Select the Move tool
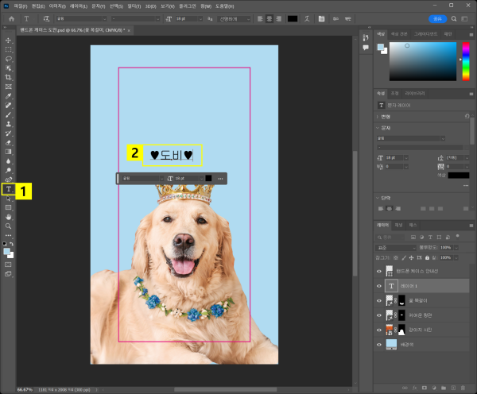 [x=9, y=40]
